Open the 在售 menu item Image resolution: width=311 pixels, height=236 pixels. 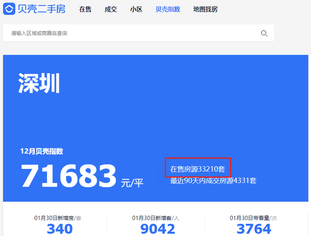tap(85, 9)
